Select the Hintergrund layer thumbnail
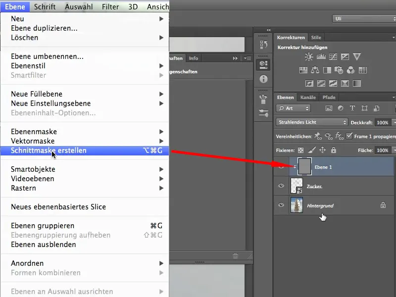The height and width of the screenshot is (297, 396). pyautogui.click(x=297, y=205)
